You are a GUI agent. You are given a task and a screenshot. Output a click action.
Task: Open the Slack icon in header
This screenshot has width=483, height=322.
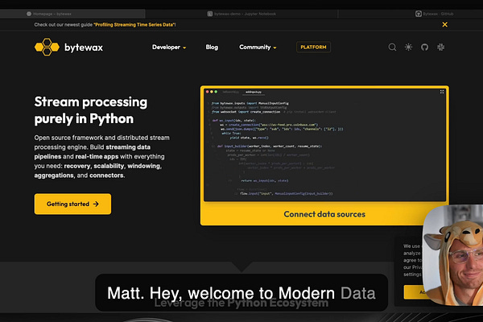coord(441,47)
